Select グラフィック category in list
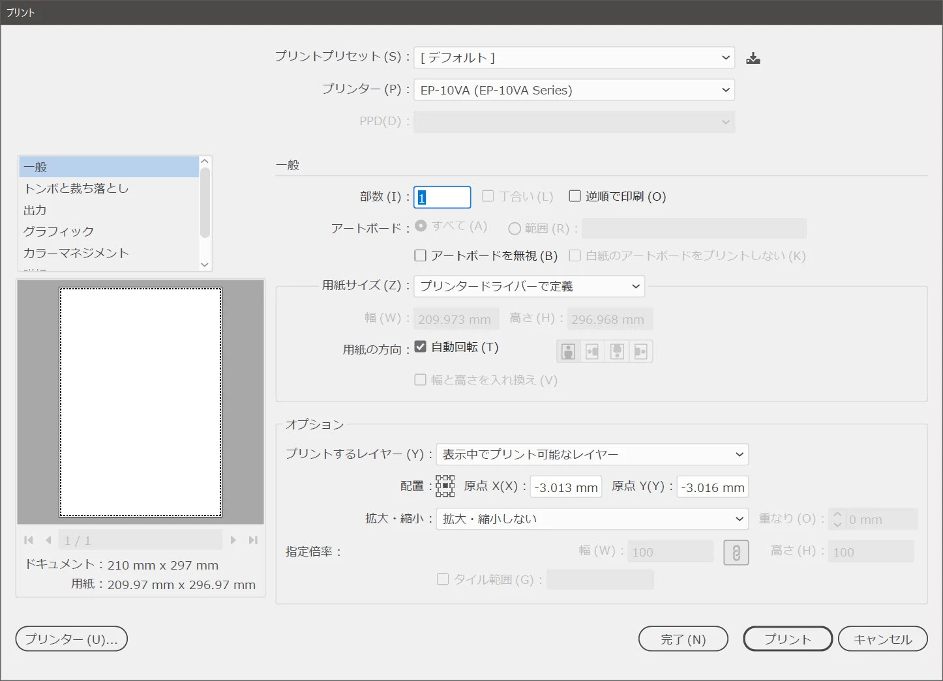Screen dimensions: 943x681 point(109,231)
